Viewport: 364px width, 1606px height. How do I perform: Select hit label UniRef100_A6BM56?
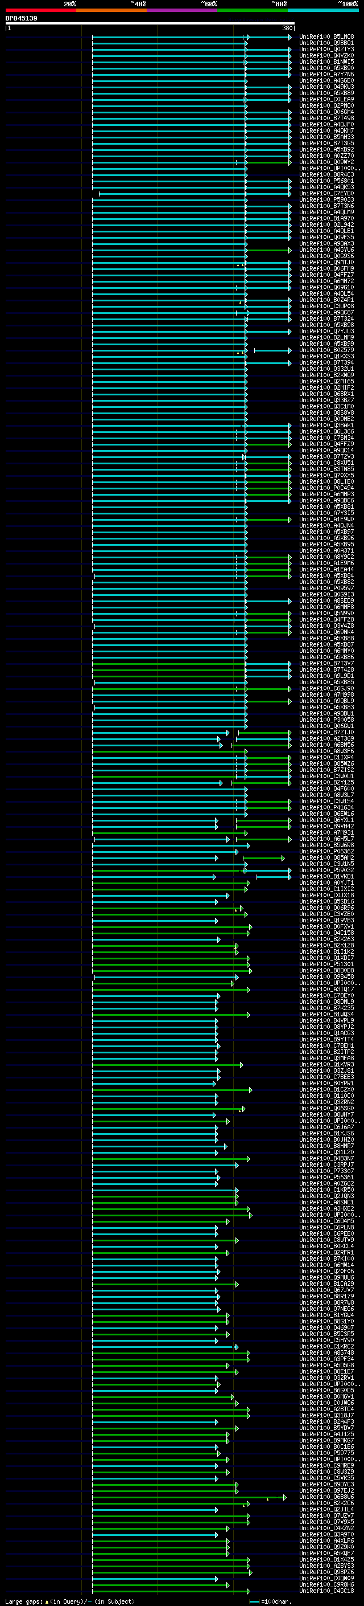326,745
